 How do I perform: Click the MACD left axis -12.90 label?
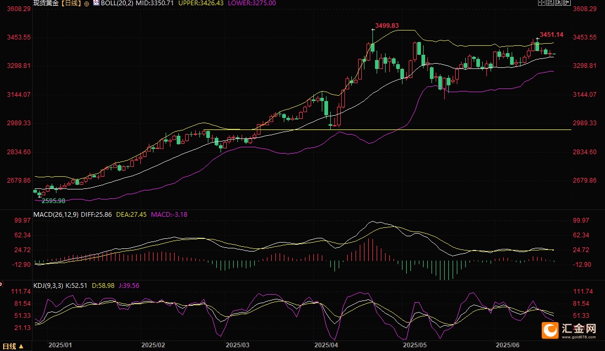coord(22,265)
